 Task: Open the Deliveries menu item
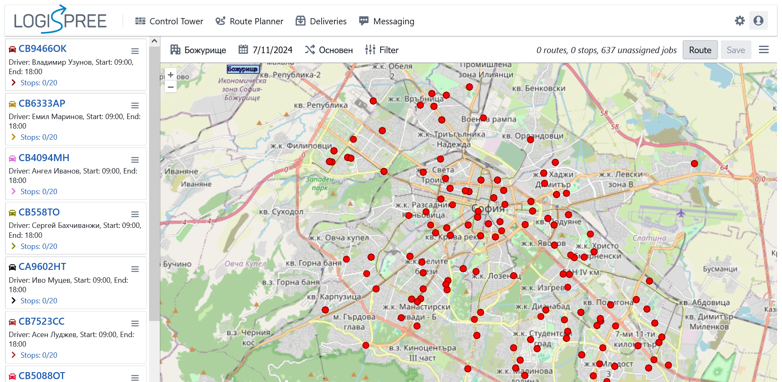tap(321, 21)
